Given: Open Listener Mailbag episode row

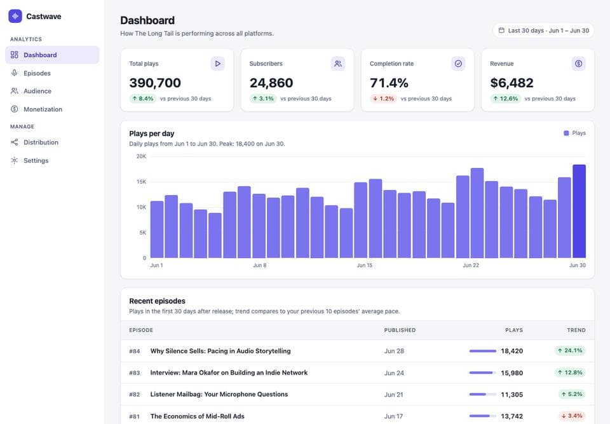Looking at the screenshot, I should tap(357, 394).
